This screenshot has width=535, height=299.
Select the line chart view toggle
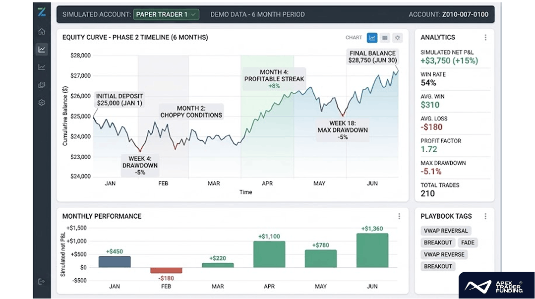[x=372, y=38]
